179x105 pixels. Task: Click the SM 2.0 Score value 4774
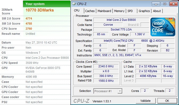29,18
